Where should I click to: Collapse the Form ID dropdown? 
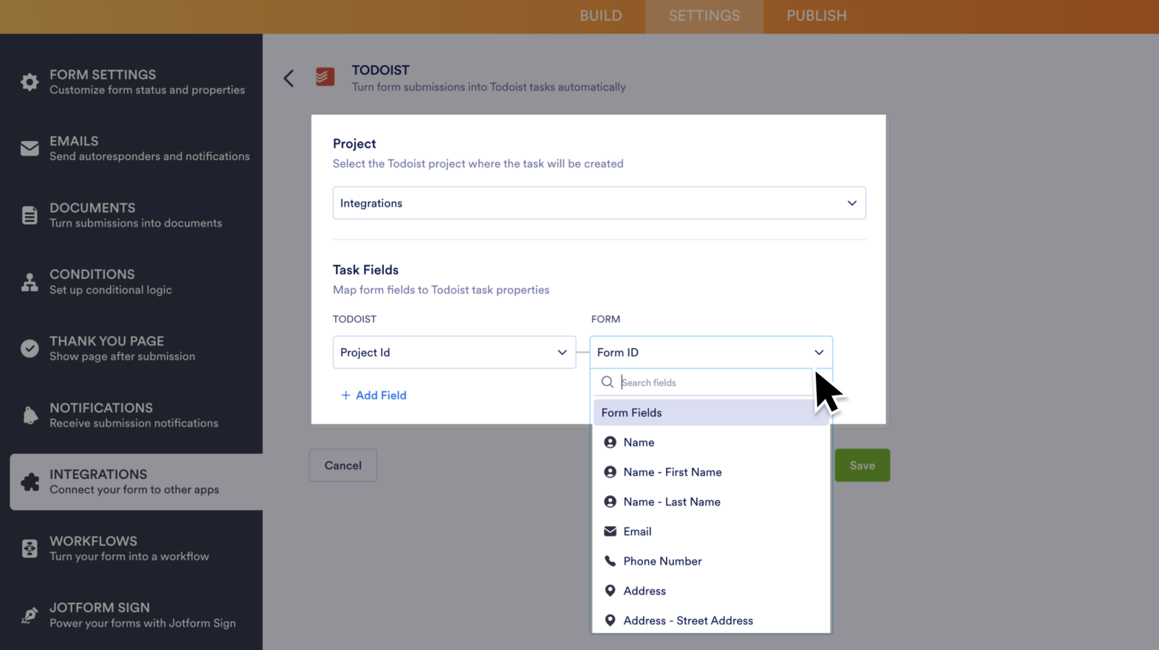point(711,353)
